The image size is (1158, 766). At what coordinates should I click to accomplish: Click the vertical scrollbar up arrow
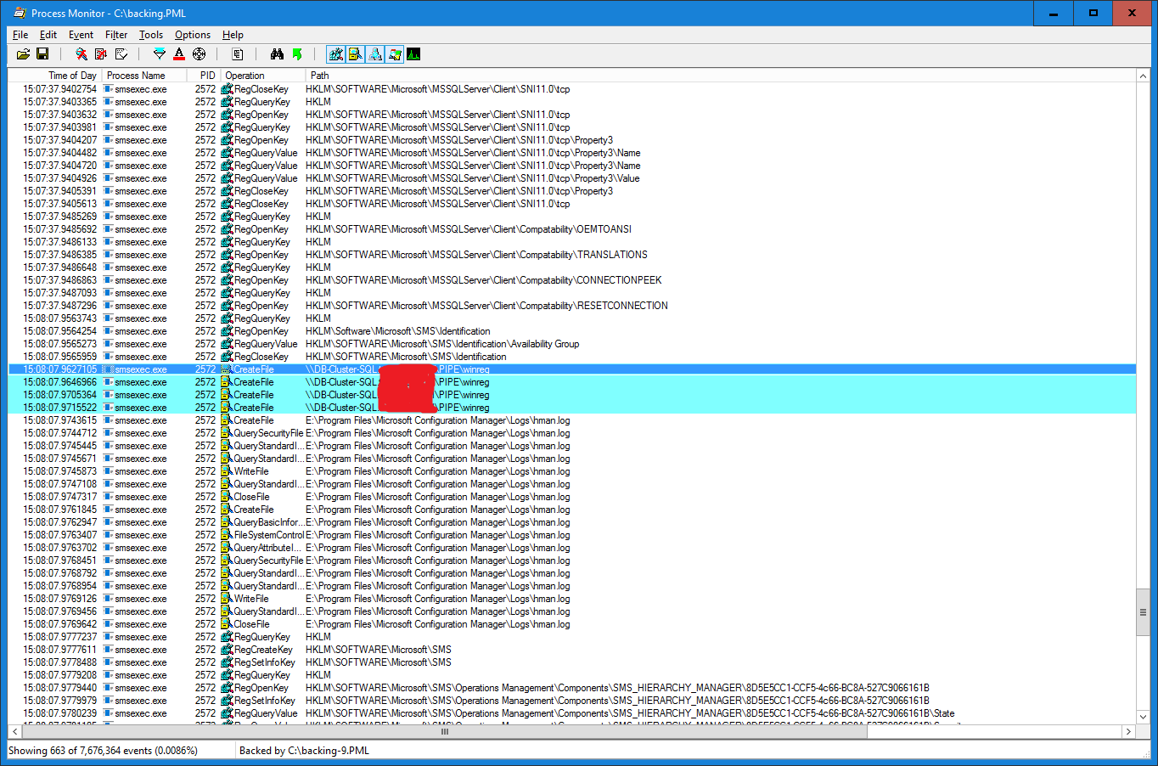pyautogui.click(x=1143, y=76)
